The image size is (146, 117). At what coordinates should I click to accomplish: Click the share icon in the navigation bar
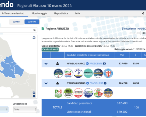143,13
